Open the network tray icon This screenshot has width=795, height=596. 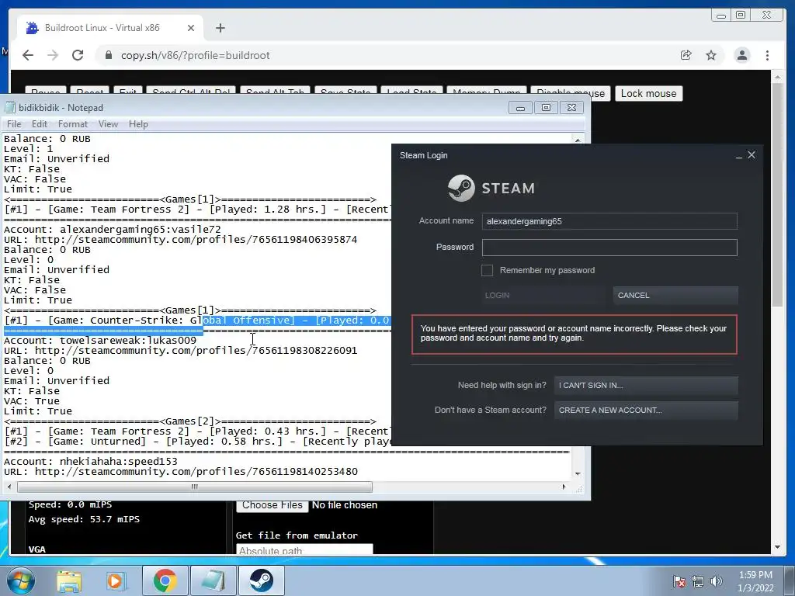(698, 581)
